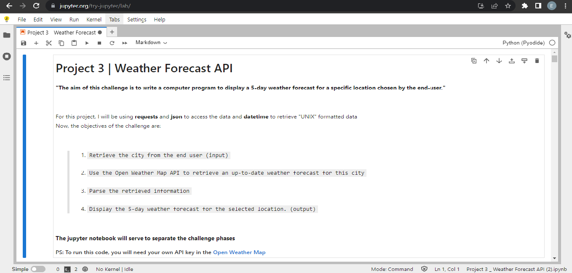The image size is (572, 273).
Task: Open the Tabs menu
Action: point(114,19)
